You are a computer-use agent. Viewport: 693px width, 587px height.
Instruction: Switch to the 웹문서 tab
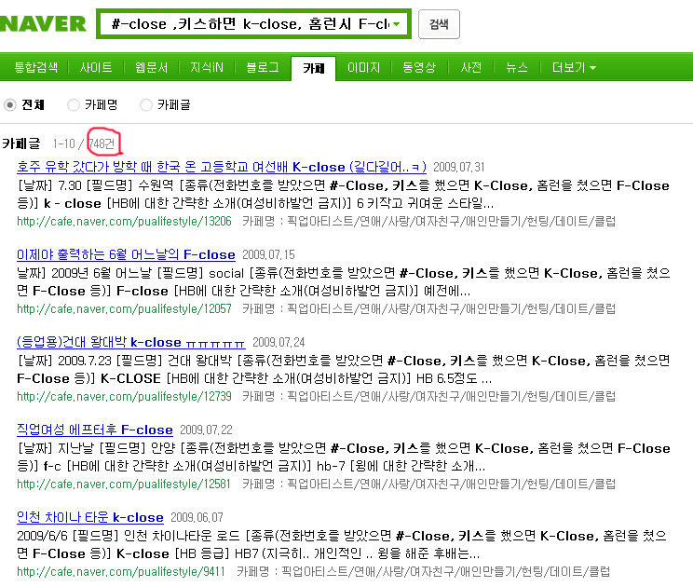(151, 67)
